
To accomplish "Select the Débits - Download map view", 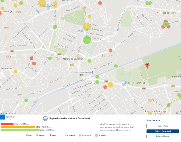I will (x=163, y=131).
